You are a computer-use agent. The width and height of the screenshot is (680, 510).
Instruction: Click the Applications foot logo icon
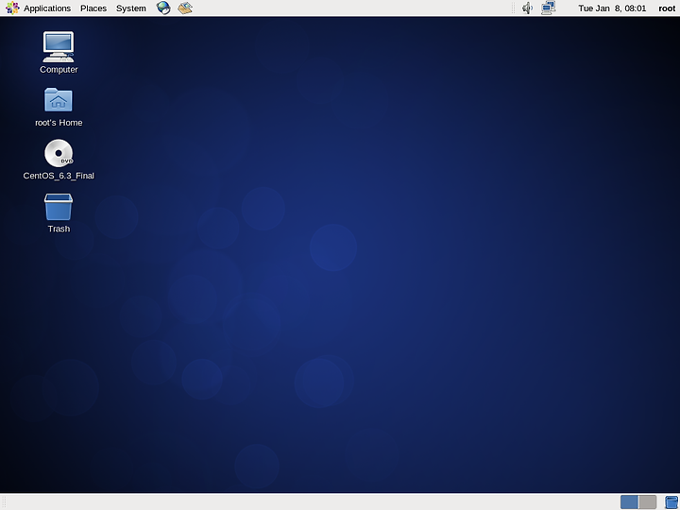point(12,8)
